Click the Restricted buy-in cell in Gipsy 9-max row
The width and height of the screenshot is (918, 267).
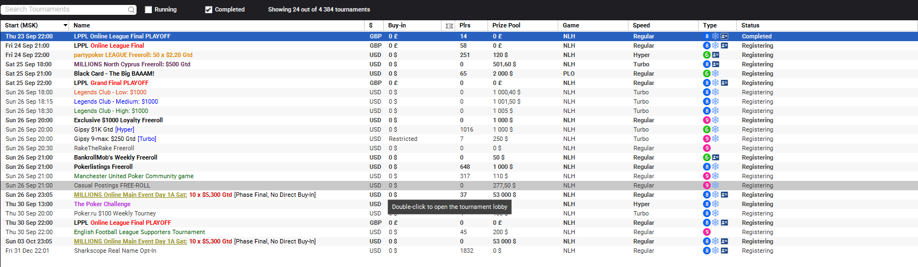click(403, 139)
